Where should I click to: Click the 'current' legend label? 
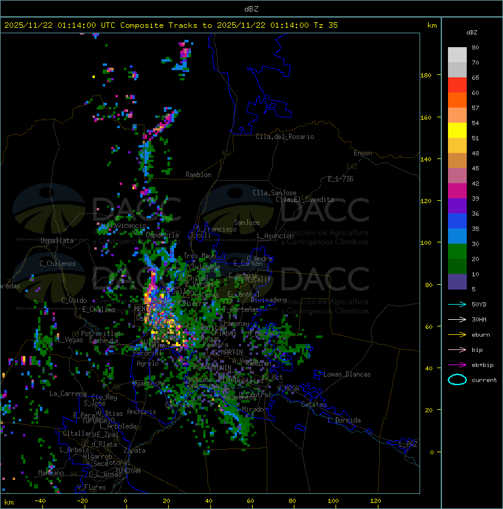point(484,380)
